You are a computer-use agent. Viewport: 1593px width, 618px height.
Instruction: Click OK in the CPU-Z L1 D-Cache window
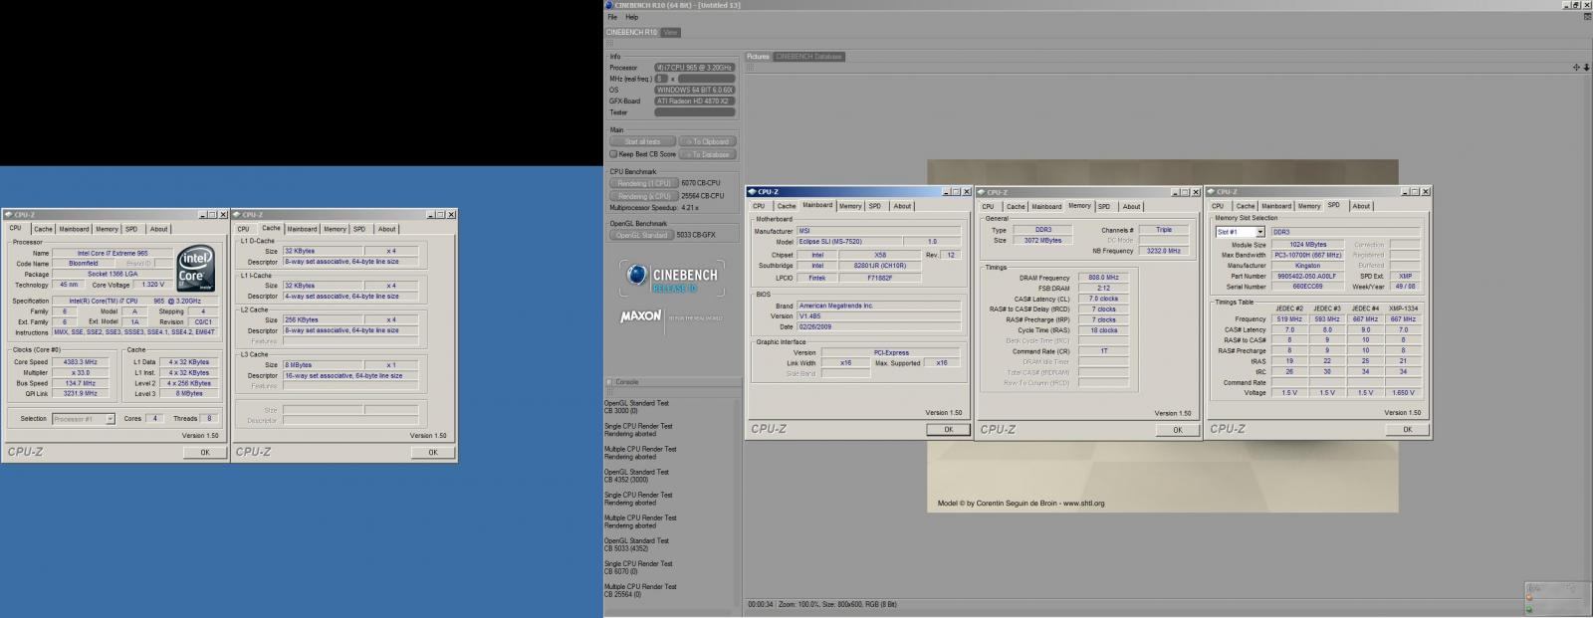(x=433, y=452)
